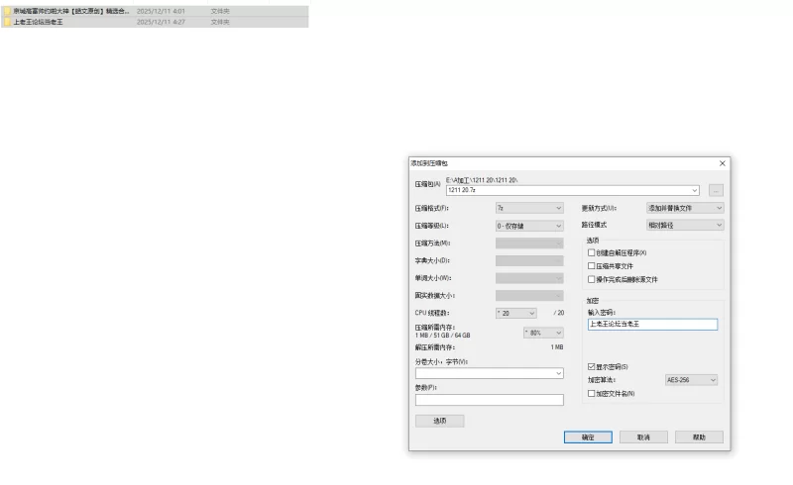Open the 分卷大小 combo box

click(489, 373)
